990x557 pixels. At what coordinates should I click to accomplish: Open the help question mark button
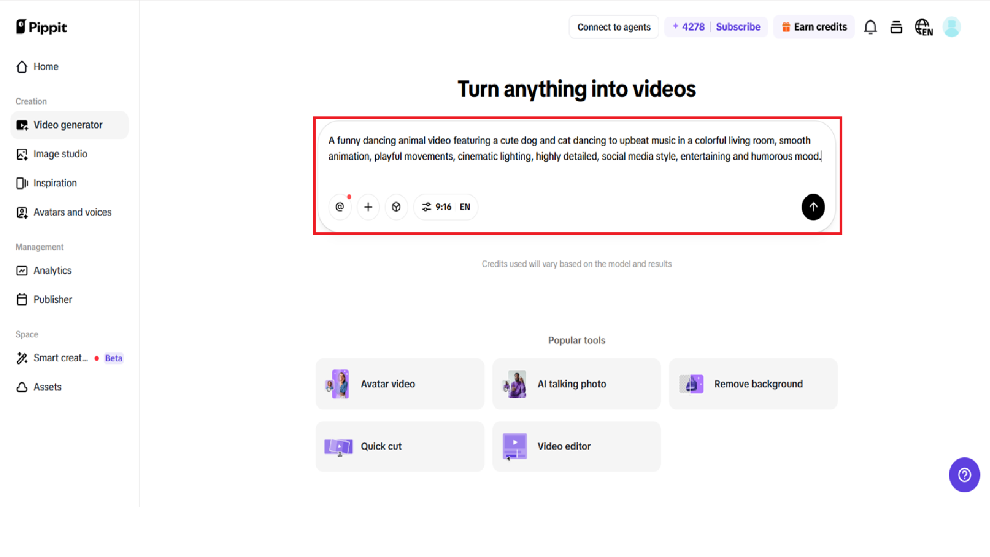(964, 475)
